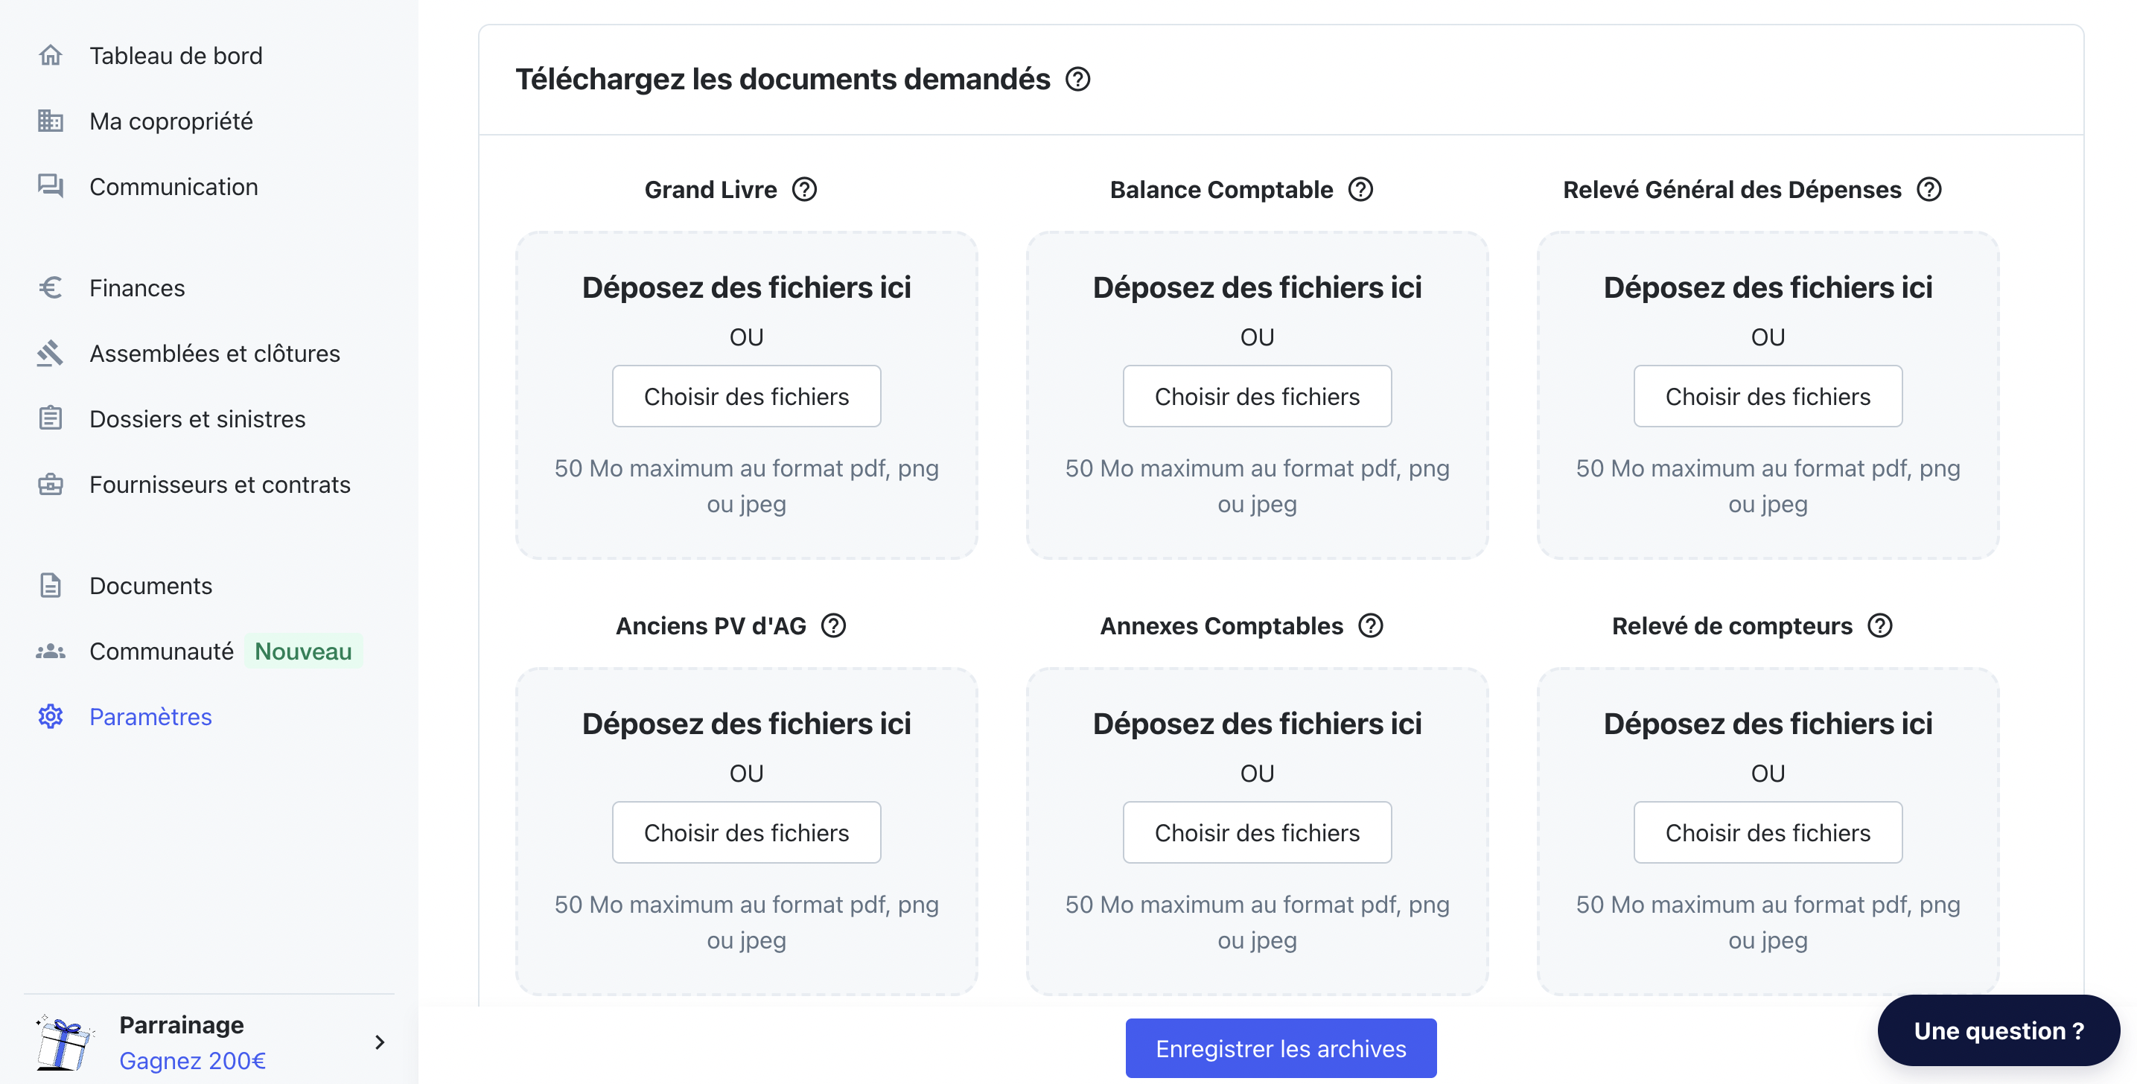Image resolution: width=2137 pixels, height=1084 pixels.
Task: Click the Paramètres gear icon
Action: (51, 716)
